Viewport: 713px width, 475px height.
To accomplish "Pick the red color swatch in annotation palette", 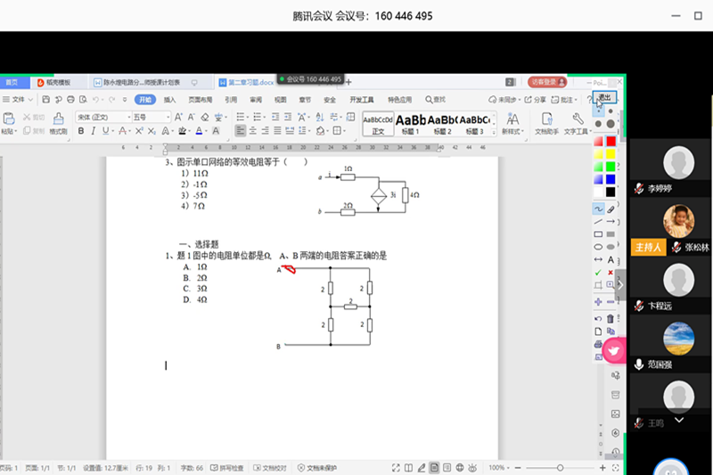I will point(611,141).
